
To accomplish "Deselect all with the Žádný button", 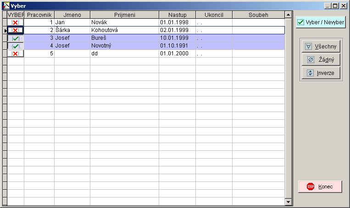I will pyautogui.click(x=321, y=59).
